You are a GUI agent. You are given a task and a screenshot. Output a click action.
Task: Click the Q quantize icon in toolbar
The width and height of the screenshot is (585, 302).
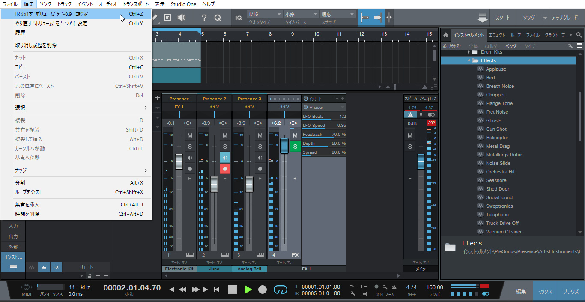[218, 17]
